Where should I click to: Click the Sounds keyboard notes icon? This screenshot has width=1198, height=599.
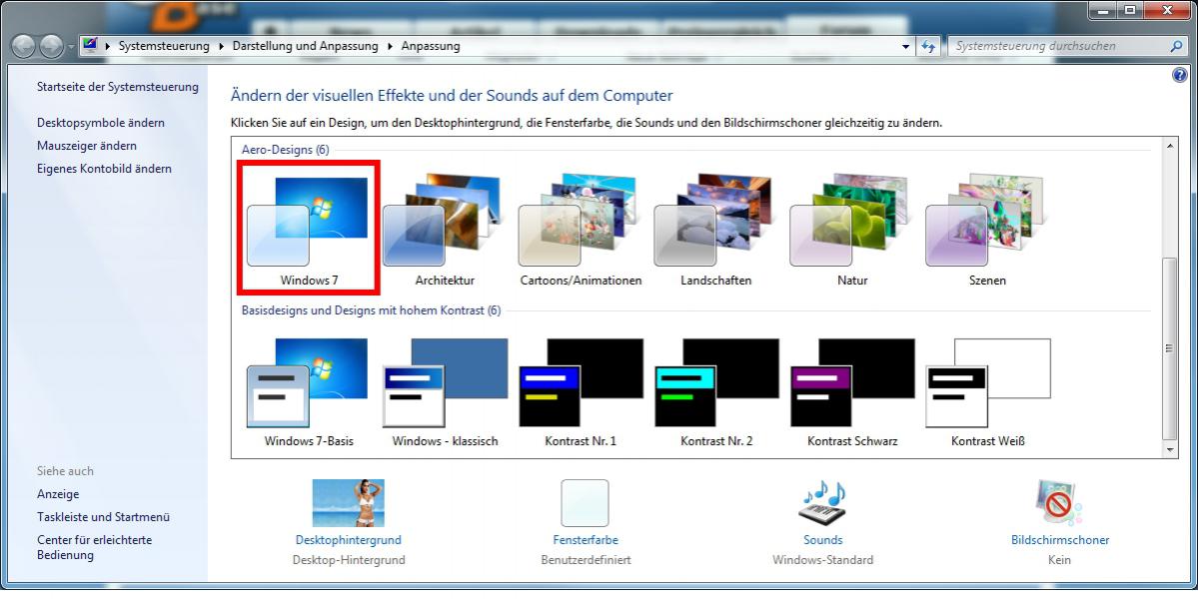pyautogui.click(x=823, y=502)
